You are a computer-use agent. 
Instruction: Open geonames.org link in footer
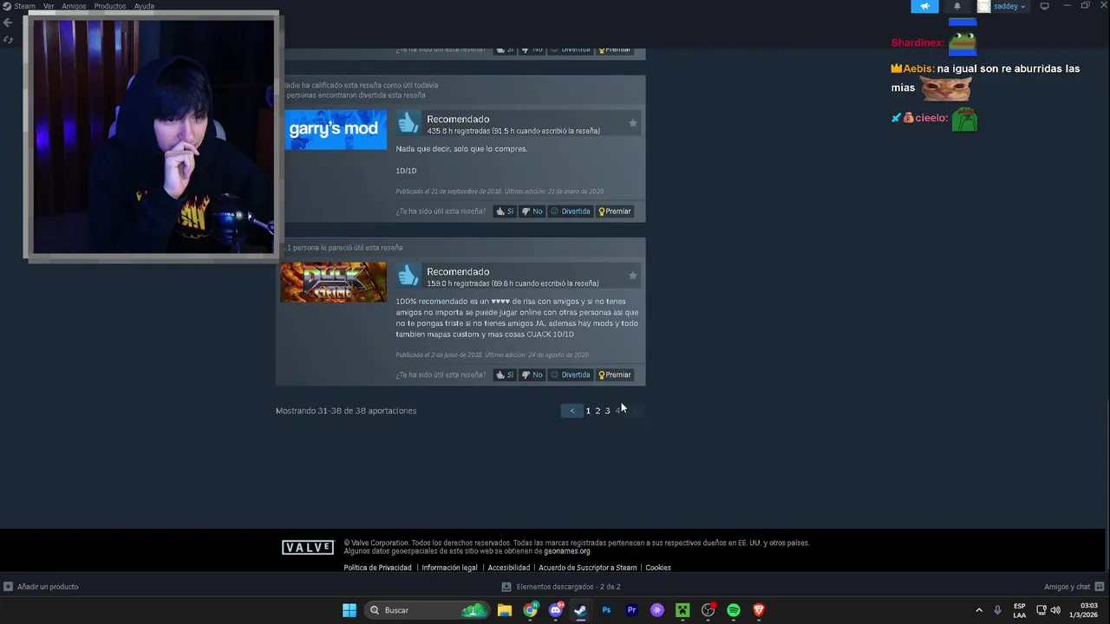click(x=567, y=551)
